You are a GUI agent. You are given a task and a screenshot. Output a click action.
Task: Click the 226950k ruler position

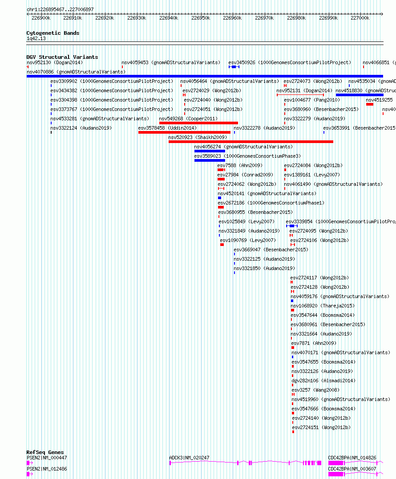[x=200, y=18]
